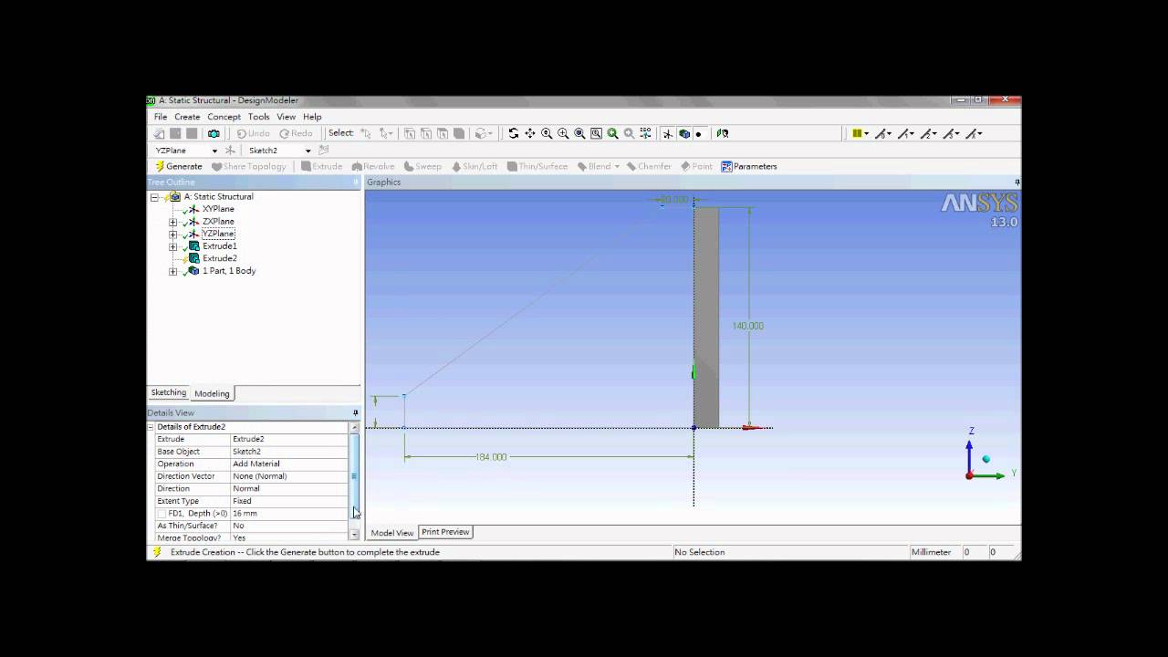Click the Skin/Loft feature button
This screenshot has height=657, width=1168.
click(x=474, y=166)
